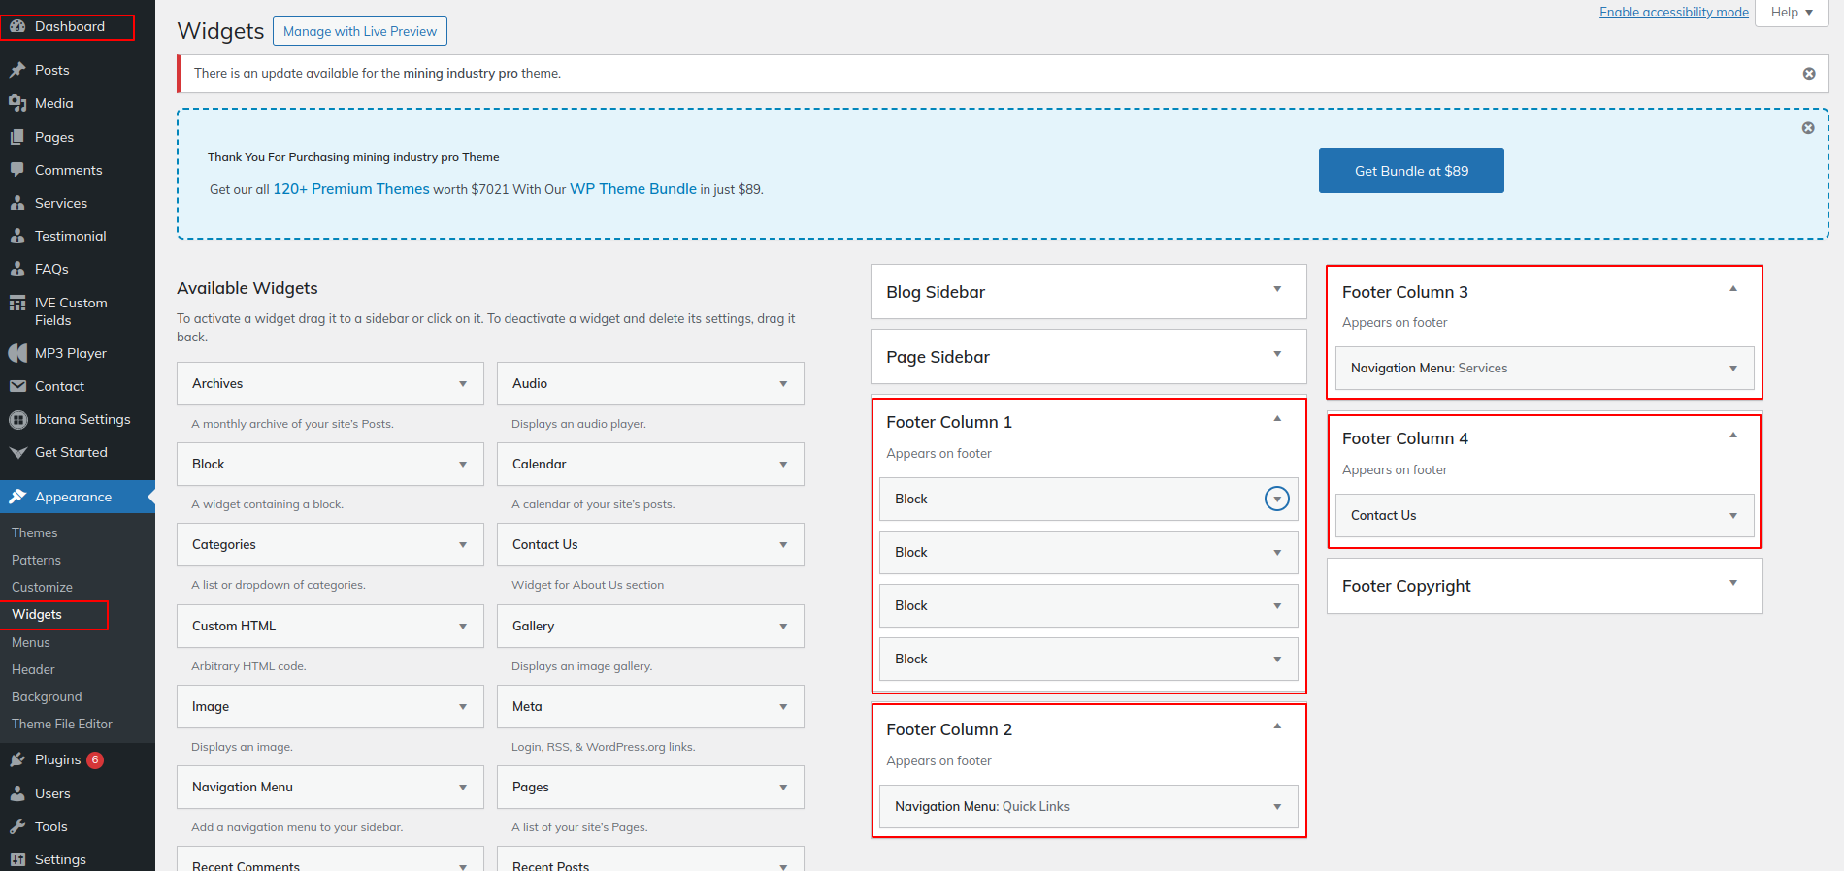Click the Comments bubble icon
This screenshot has height=871, width=1844.
[17, 170]
